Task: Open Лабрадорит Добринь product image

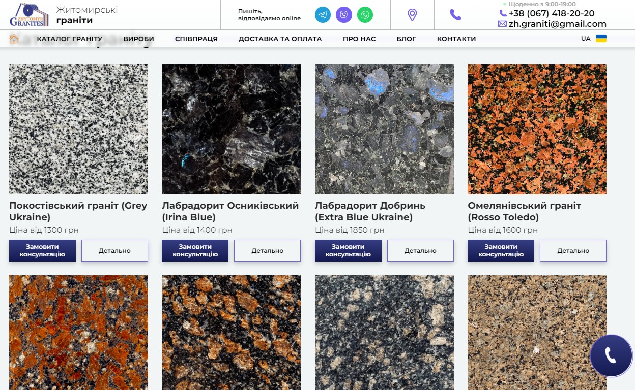Action: (384, 129)
